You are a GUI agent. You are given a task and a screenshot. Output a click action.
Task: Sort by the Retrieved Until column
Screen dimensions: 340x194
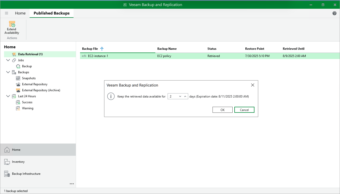point(294,49)
